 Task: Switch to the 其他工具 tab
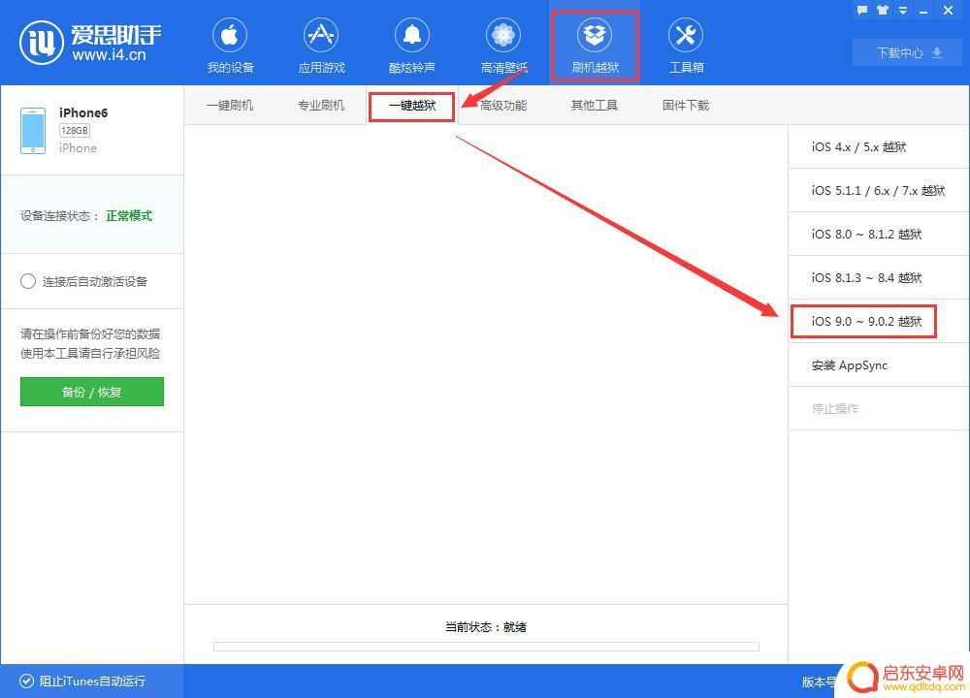pos(595,105)
